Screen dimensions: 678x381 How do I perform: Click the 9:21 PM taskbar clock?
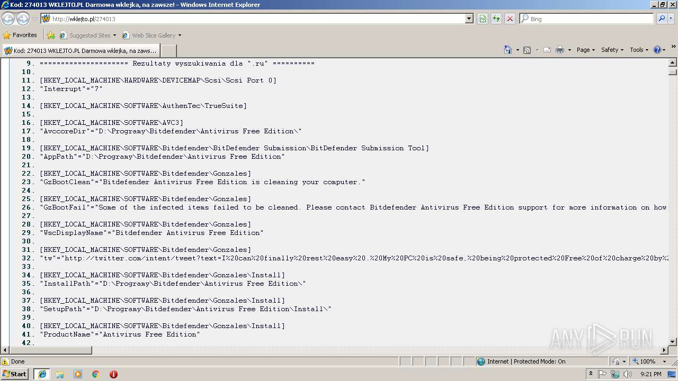650,374
